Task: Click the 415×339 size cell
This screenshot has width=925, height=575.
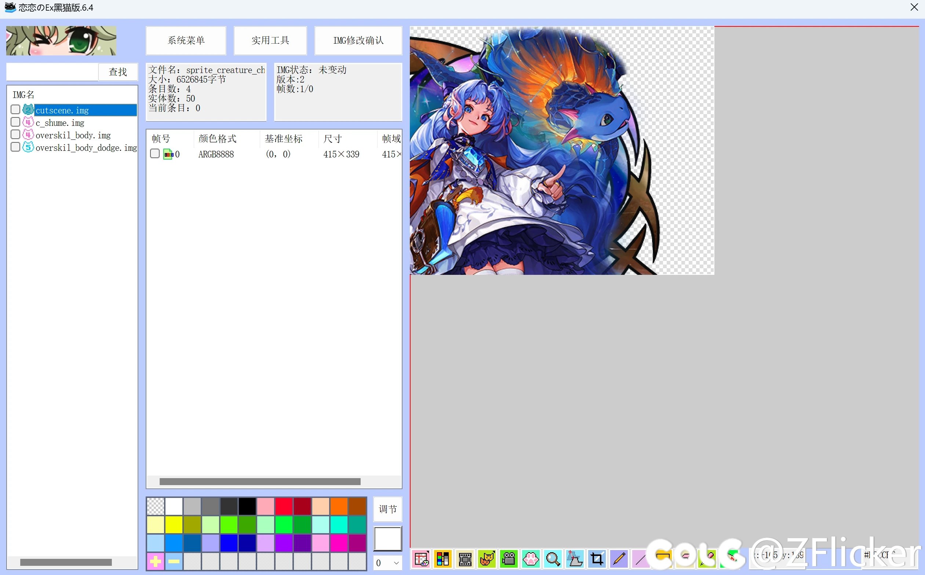Action: [x=341, y=154]
